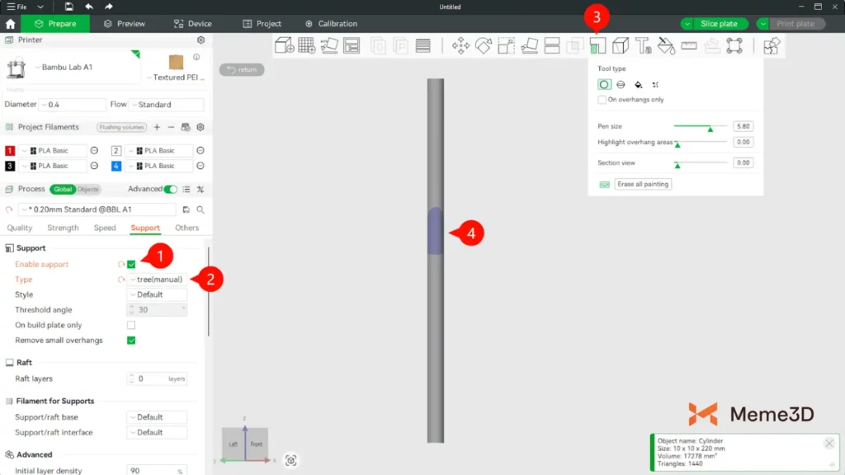Choose the Fill bucket tool type

coord(638,85)
